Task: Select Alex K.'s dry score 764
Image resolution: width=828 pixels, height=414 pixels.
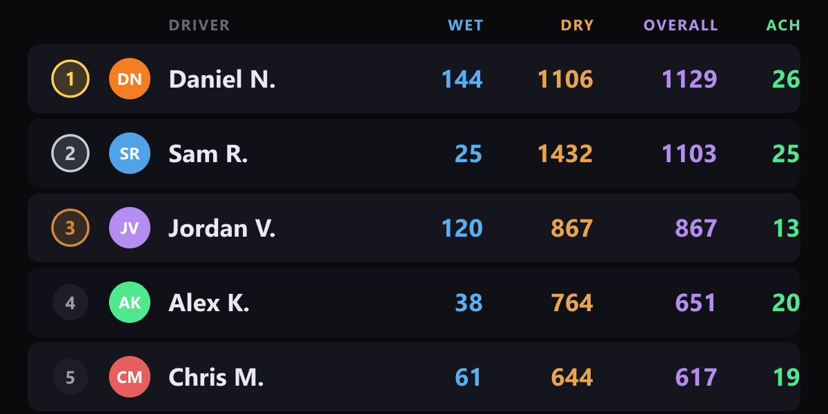Action: [572, 302]
